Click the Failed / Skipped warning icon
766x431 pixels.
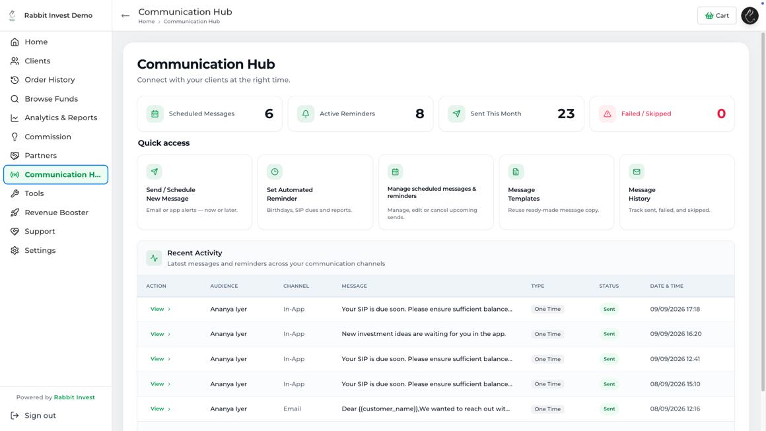click(608, 114)
